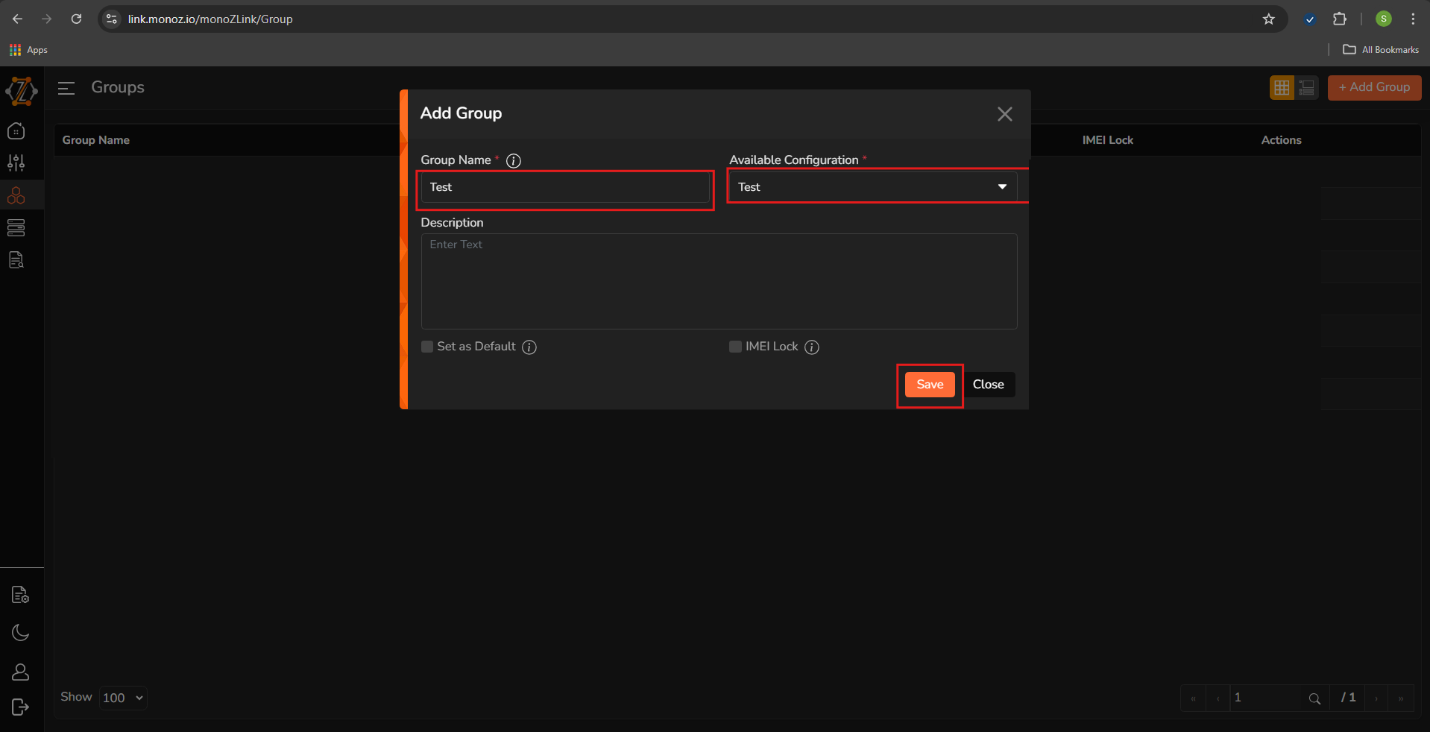Click the Close button in dialog
The width and height of the screenshot is (1430, 732).
tap(988, 385)
